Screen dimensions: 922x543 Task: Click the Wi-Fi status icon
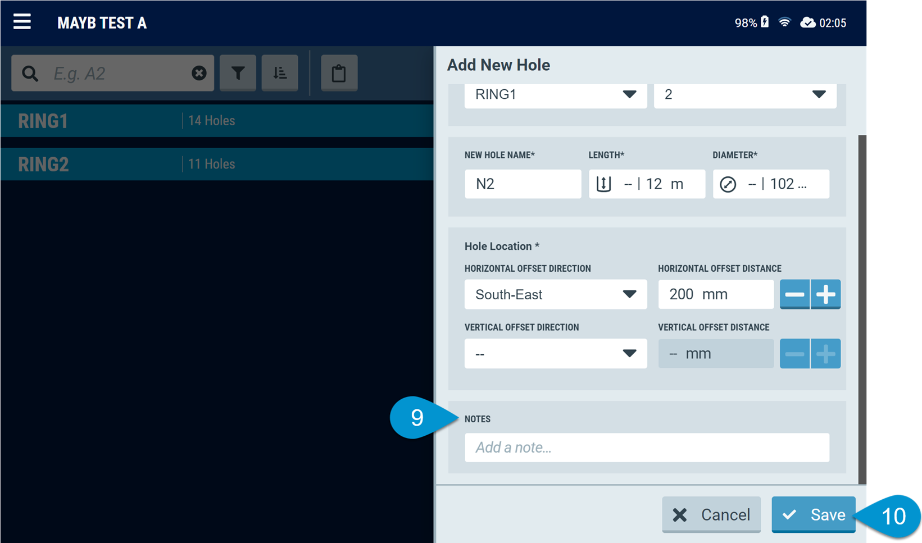pos(784,22)
